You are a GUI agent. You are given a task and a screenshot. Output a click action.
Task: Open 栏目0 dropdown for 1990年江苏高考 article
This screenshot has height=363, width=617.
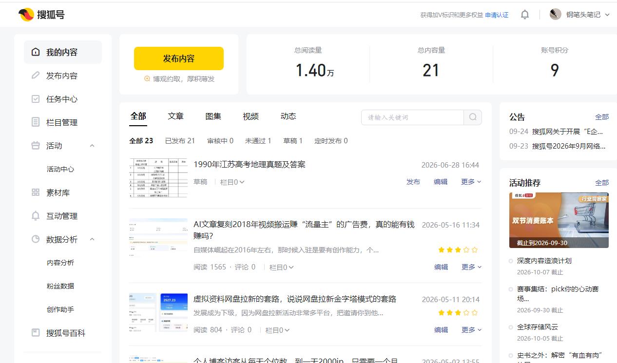(232, 182)
